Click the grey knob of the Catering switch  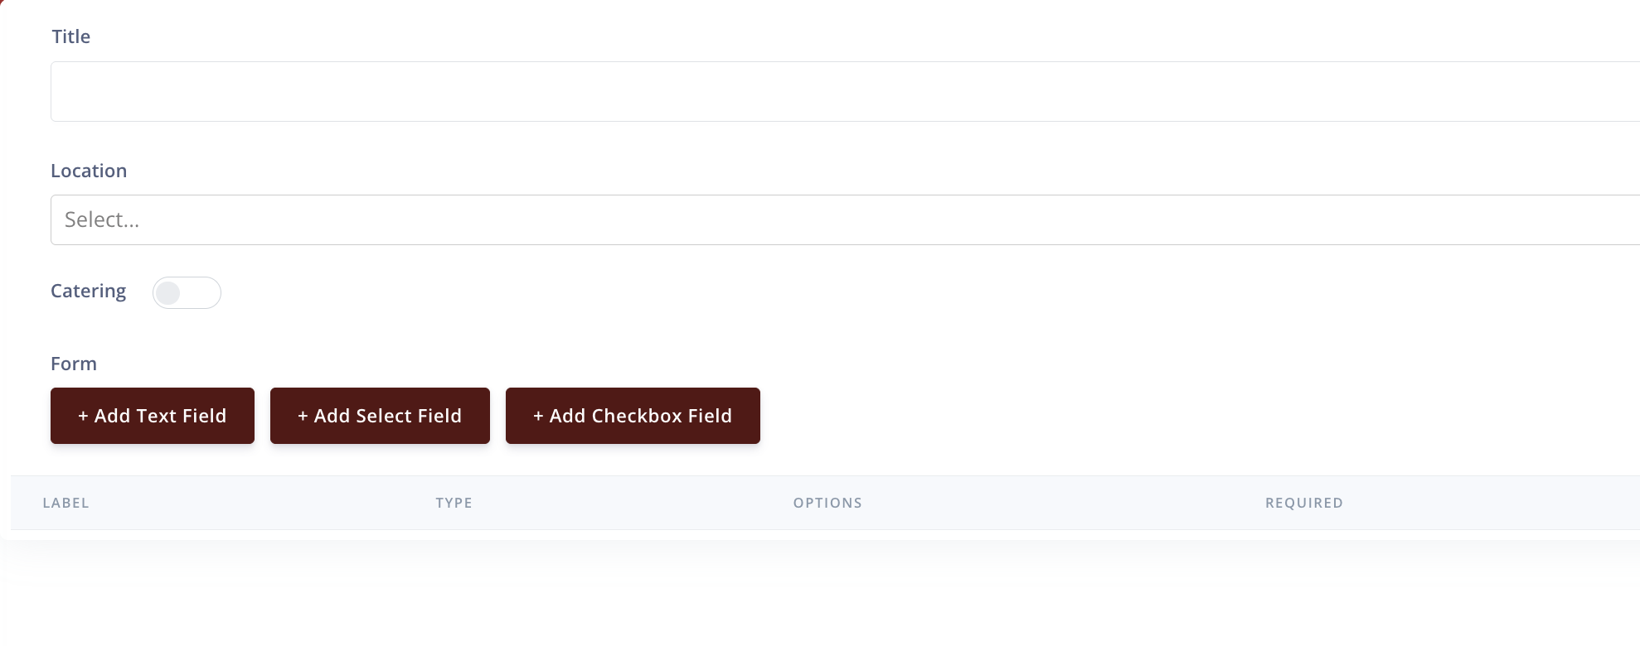pos(168,293)
